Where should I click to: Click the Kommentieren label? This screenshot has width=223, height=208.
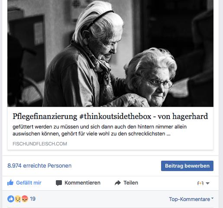pos(82,183)
